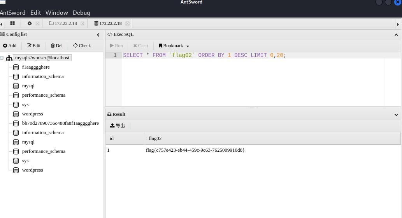Switch to the 172.22.2.18 database tab
402x218 pixels.
108,23
